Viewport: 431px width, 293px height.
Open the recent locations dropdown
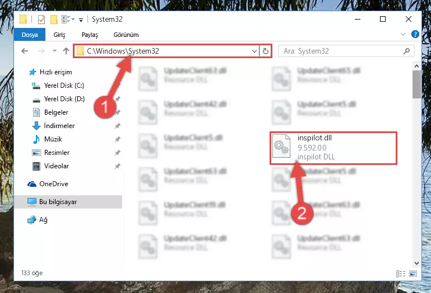[54, 50]
